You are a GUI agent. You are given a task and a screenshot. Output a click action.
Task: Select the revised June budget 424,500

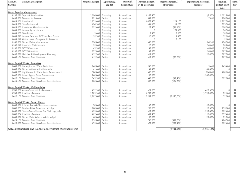point(226,120)
